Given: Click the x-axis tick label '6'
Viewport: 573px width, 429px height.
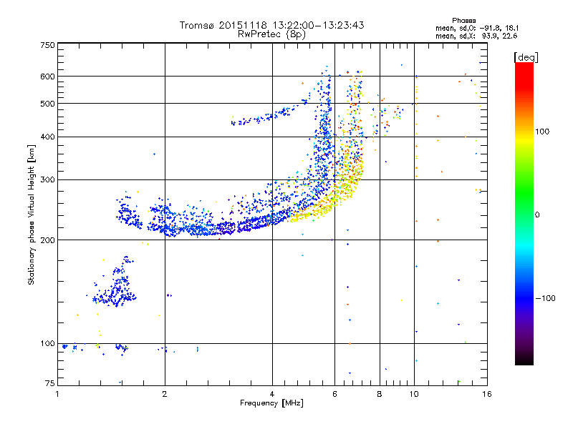Looking at the screenshot, I should point(334,394).
